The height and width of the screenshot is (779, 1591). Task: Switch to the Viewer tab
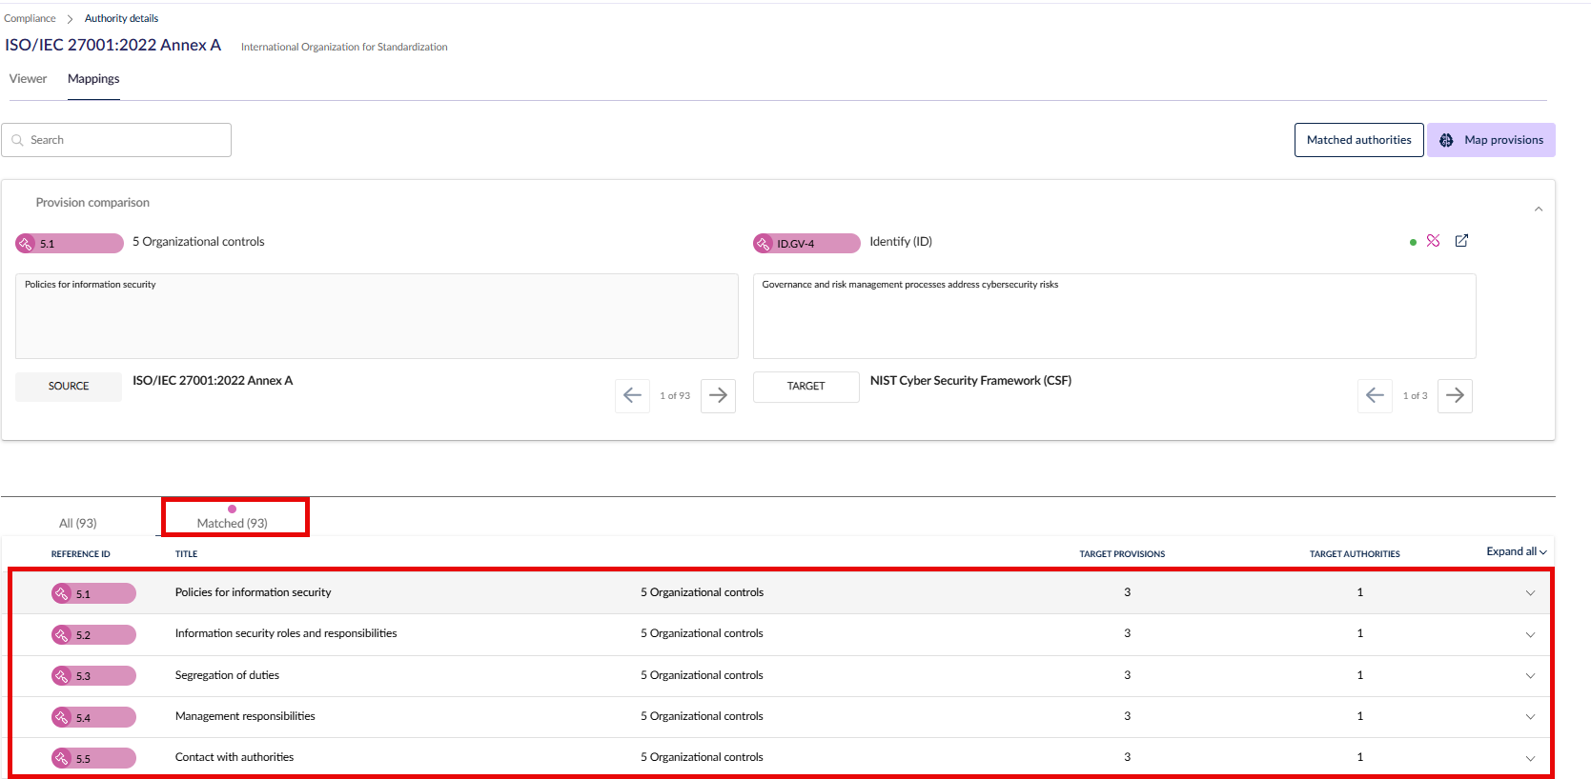[28, 79]
